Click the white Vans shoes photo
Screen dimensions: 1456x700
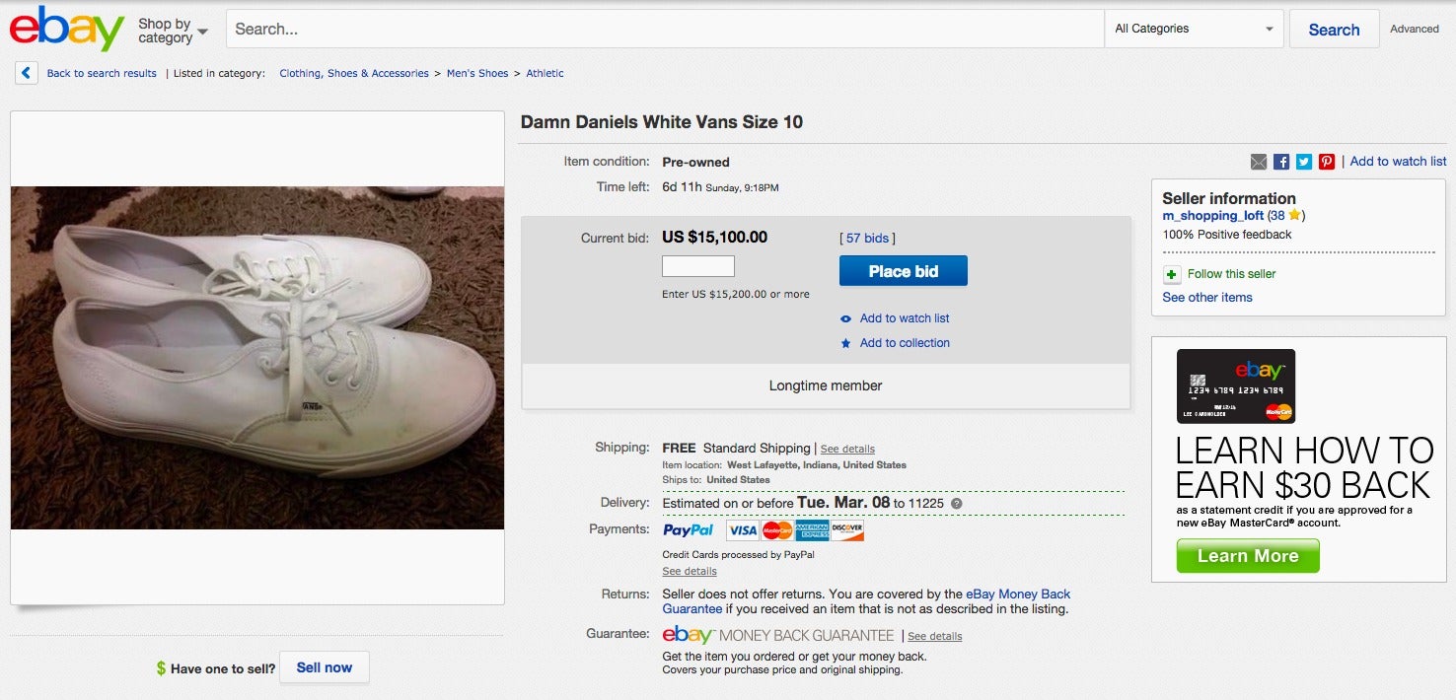[x=257, y=358]
